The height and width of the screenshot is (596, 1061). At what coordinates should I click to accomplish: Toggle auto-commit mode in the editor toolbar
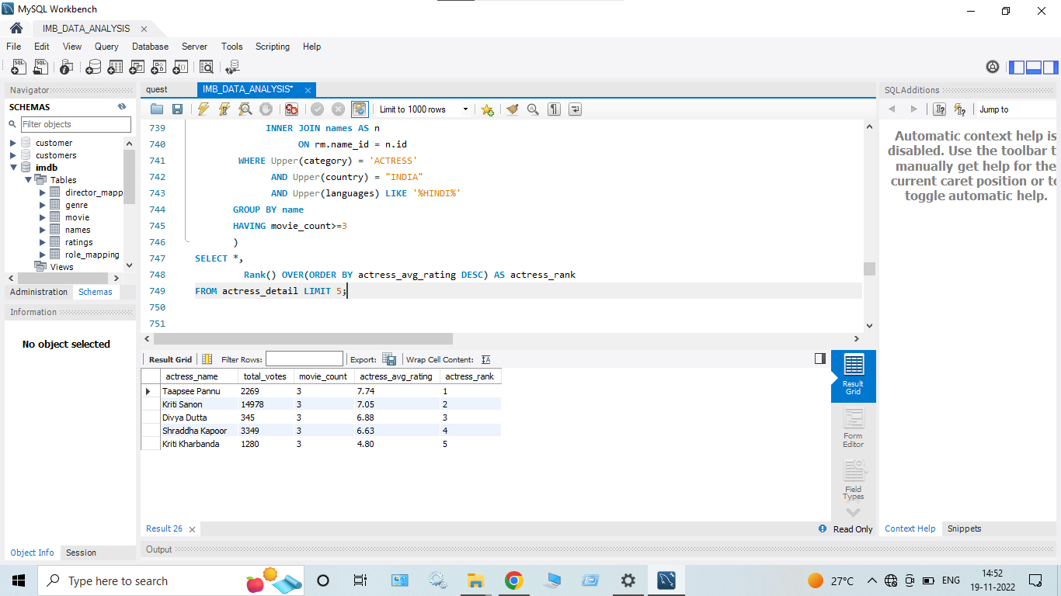coord(360,109)
